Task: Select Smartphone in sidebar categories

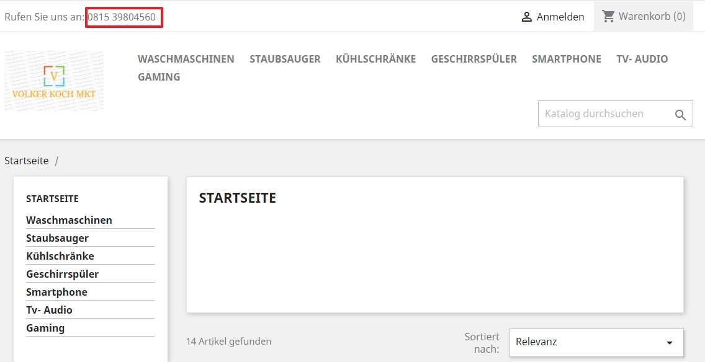Action: click(x=56, y=292)
